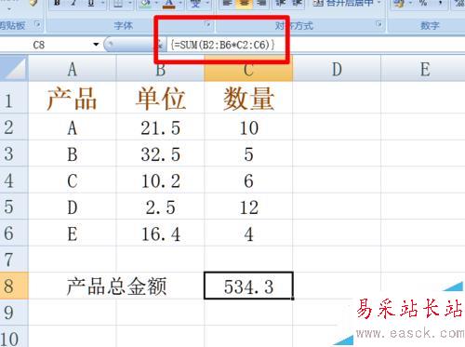The image size is (465, 347).
Task: Open the Font Color dropdown arrow
Action: point(180,3)
